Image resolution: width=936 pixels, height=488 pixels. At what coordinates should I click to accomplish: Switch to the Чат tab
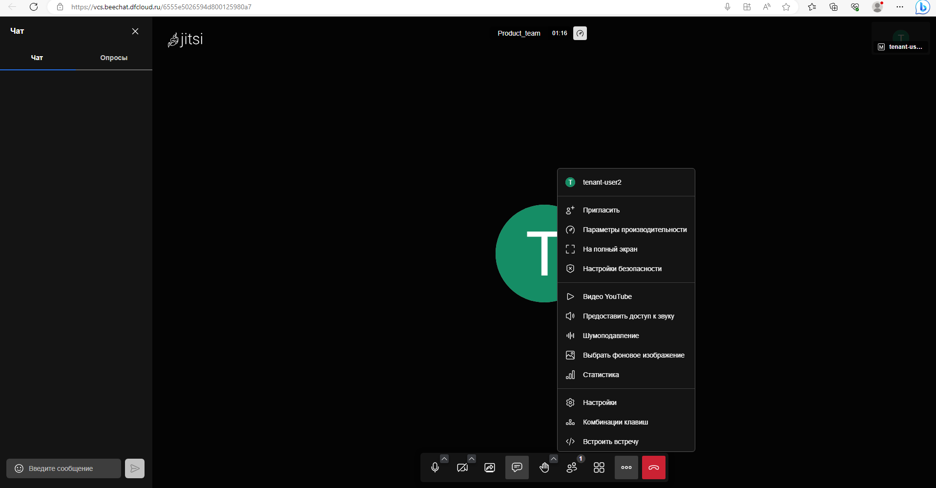point(37,58)
